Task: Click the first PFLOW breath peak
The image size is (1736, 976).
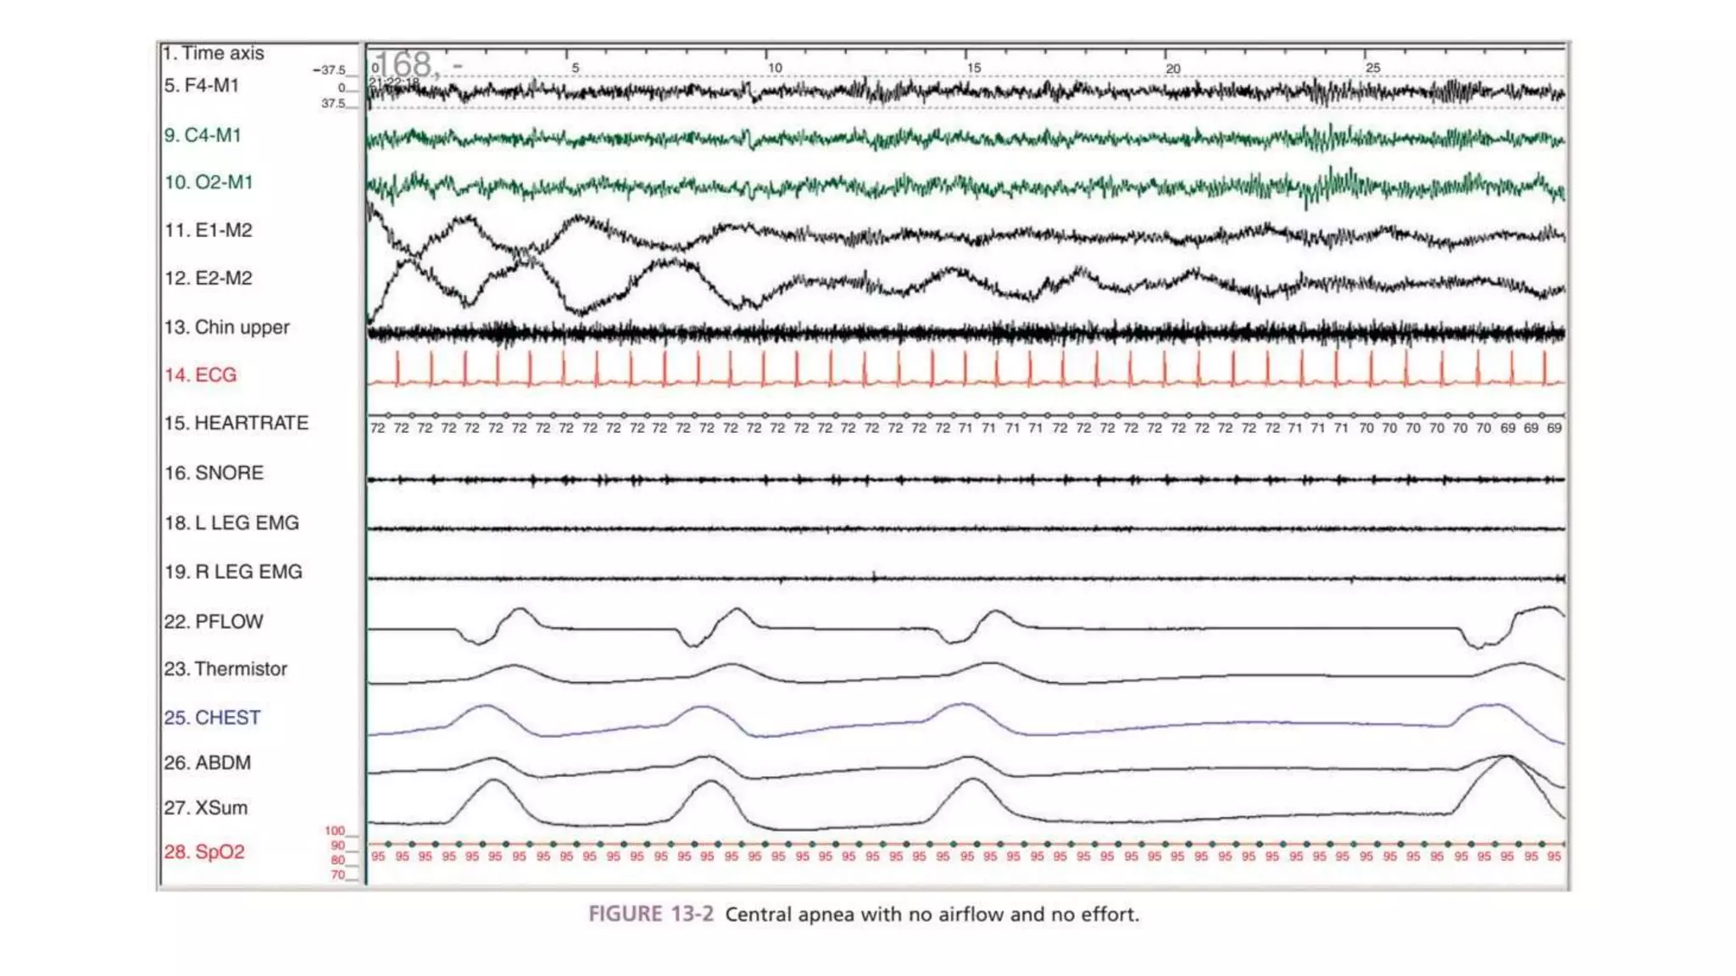Action: point(519,610)
